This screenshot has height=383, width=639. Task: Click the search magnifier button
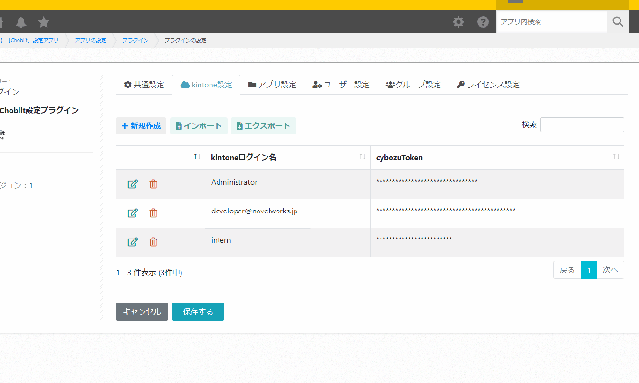(618, 22)
